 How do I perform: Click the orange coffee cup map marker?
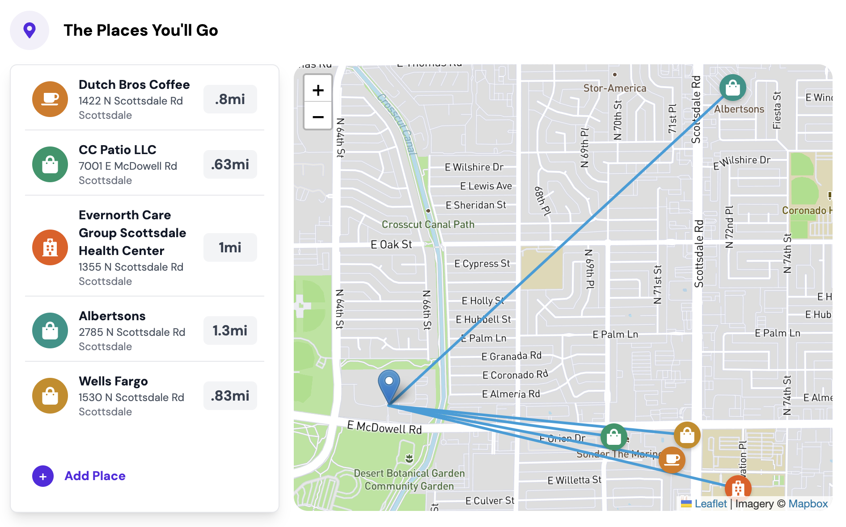coord(672,460)
